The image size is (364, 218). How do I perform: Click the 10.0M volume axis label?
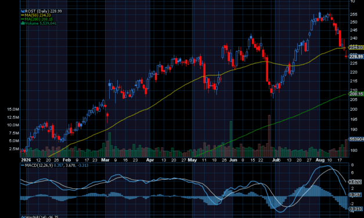click(13, 125)
